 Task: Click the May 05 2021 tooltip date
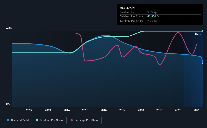127,8
